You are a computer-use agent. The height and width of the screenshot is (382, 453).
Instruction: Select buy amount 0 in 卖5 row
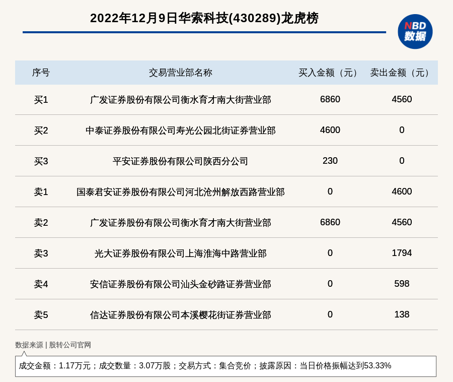click(x=330, y=314)
